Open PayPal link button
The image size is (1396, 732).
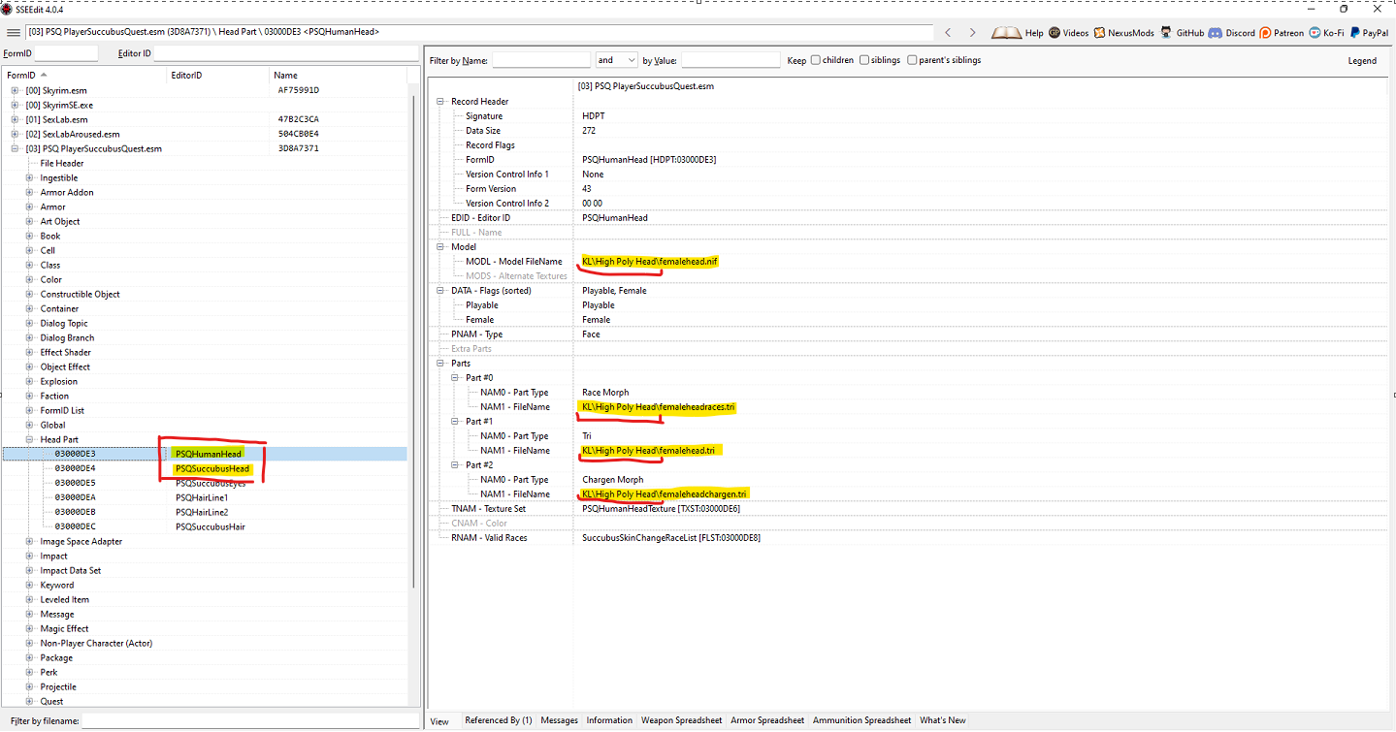pyautogui.click(x=1368, y=32)
